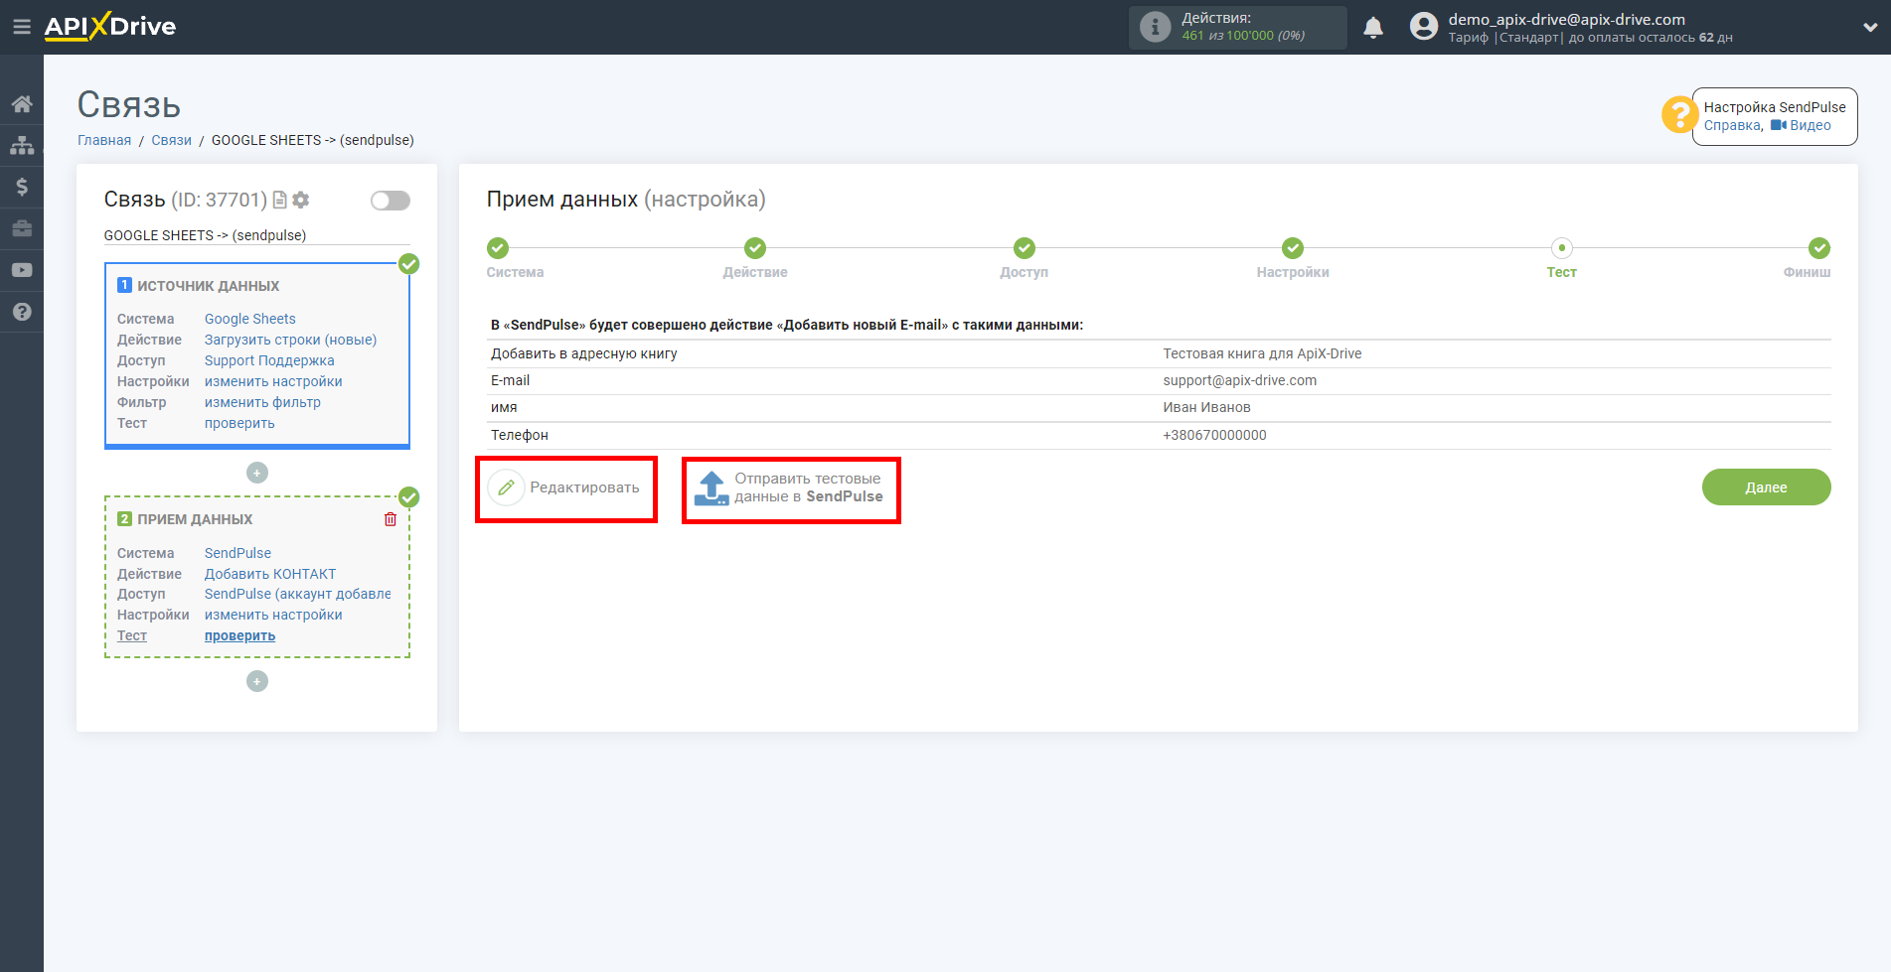The image size is (1891, 972).
Task: Click Загрузить строки (новые) link
Action: [290, 340]
